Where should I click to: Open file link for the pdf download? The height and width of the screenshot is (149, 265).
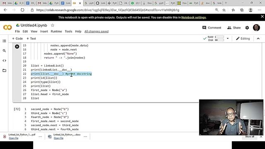14,138
